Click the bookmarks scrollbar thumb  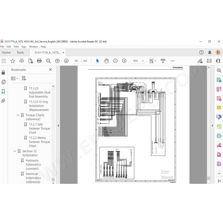point(53,180)
